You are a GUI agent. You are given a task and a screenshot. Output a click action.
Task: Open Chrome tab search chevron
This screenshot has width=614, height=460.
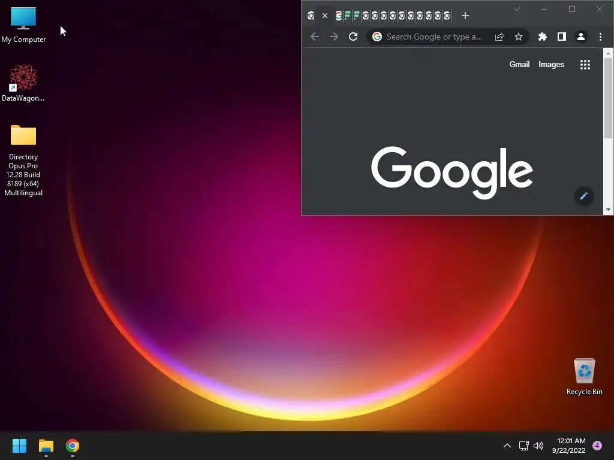517,9
